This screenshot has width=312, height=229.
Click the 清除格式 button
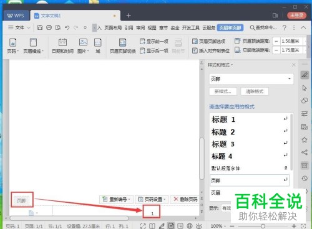pos(255,91)
